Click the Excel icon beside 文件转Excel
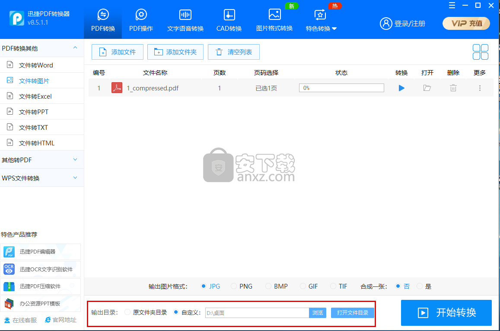Screen dimensions: 500x331 [10, 96]
